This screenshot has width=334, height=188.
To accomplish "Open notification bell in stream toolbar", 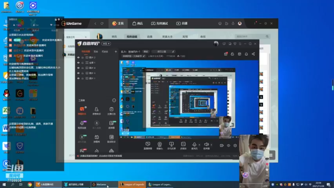I will 246,54.
